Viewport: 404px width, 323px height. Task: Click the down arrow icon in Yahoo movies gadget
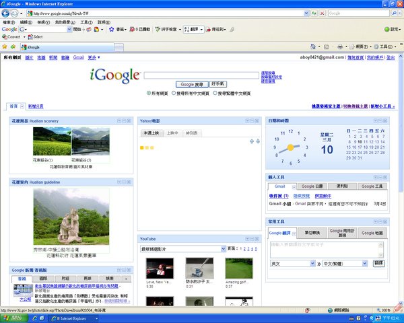[x=258, y=141]
